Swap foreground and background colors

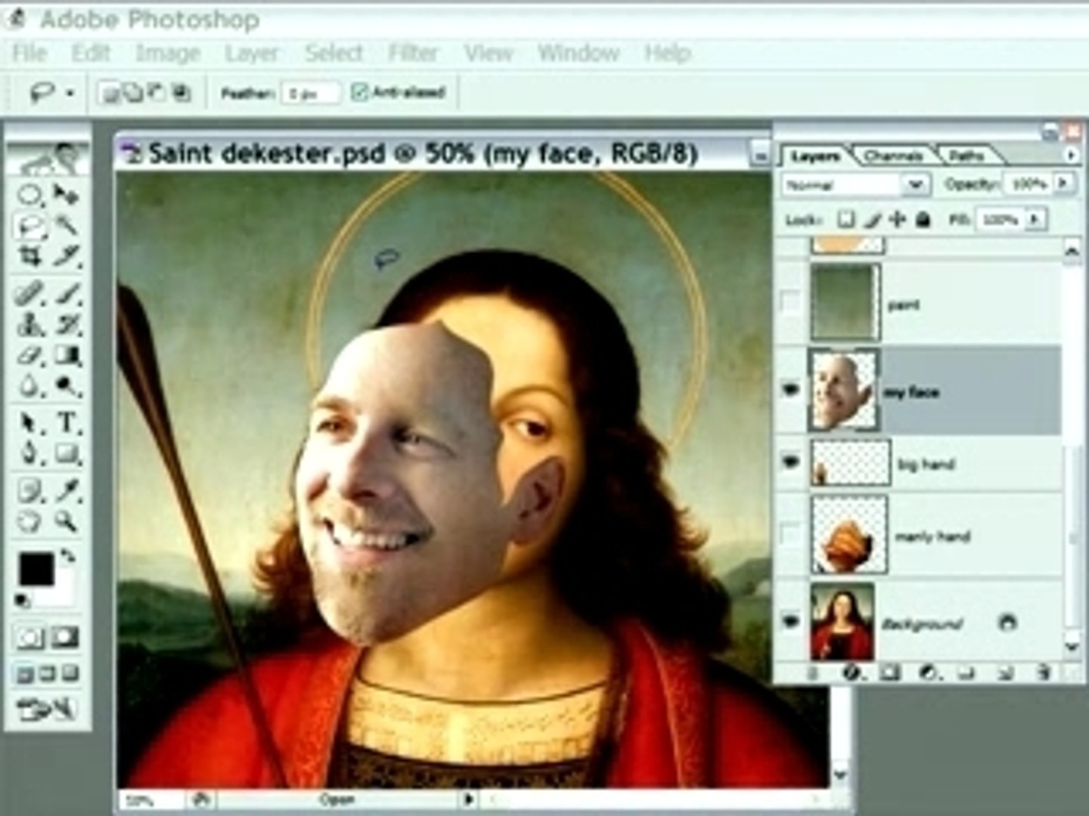click(x=68, y=557)
